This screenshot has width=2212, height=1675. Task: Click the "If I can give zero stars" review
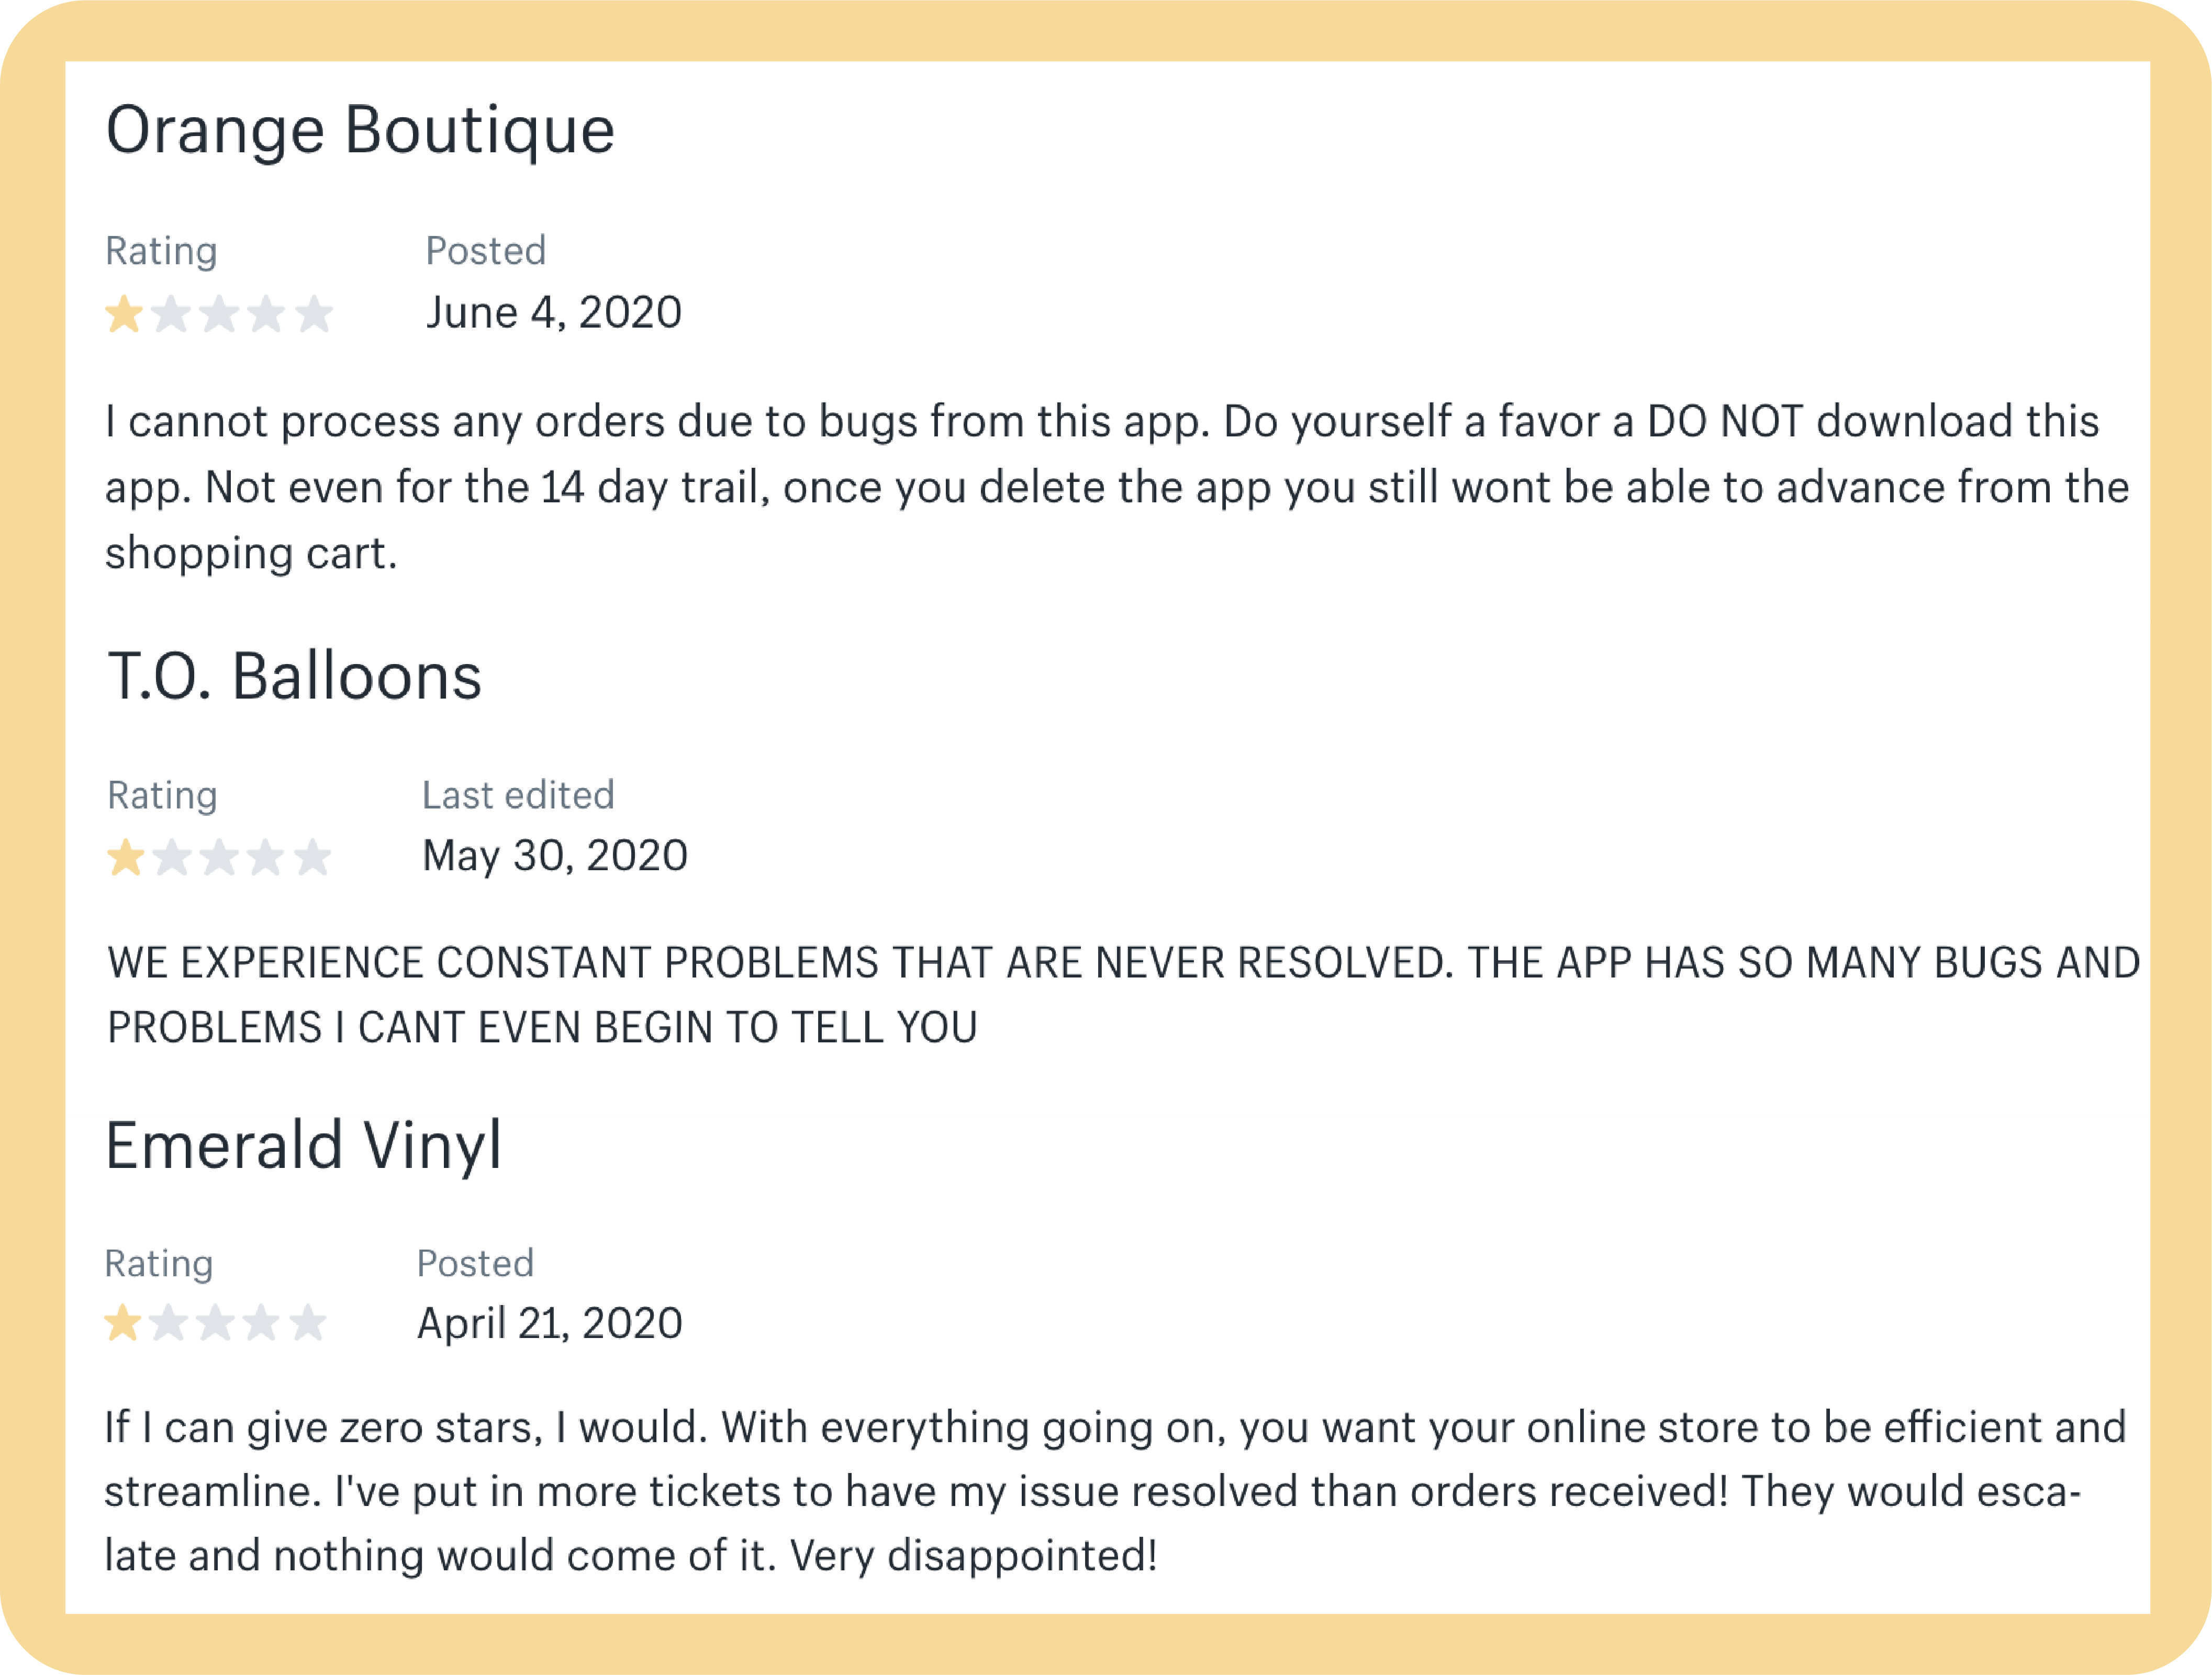pos(1114,1492)
